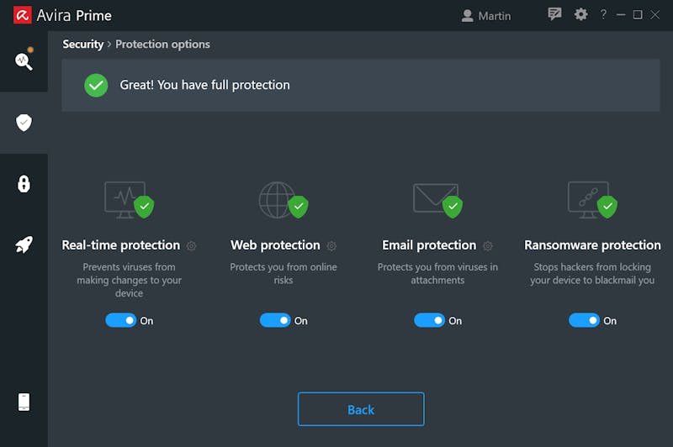Toggle Email protection off
This screenshot has height=447, width=673.
[429, 320]
